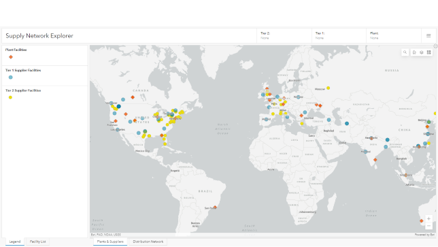
Task: Click the Tier 2 Supplier Facilities label
Action: (23, 90)
